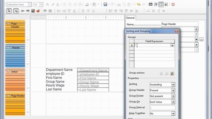Viewport: 212px width, 119px height.
Task: Select the arrow pointer tool
Action: (x=9, y=11)
